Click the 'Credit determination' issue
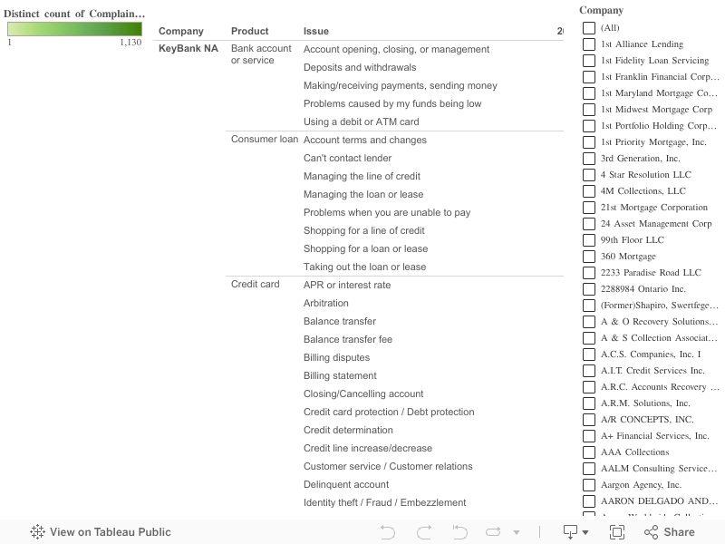725x544 pixels. pos(348,430)
